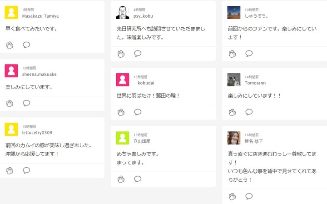The width and height of the screenshot is (327, 204).
Task: Click Tomotann's avatar picture
Action: pyautogui.click(x=234, y=80)
